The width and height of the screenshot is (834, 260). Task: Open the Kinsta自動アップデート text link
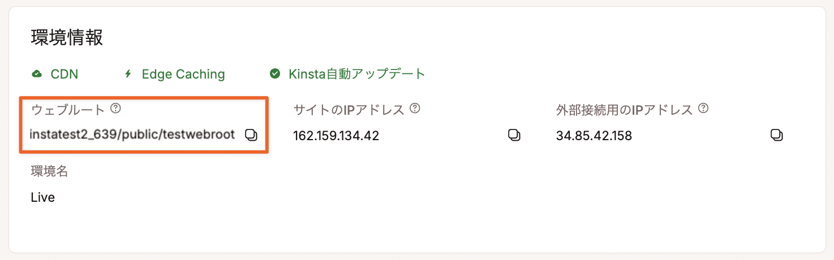356,74
